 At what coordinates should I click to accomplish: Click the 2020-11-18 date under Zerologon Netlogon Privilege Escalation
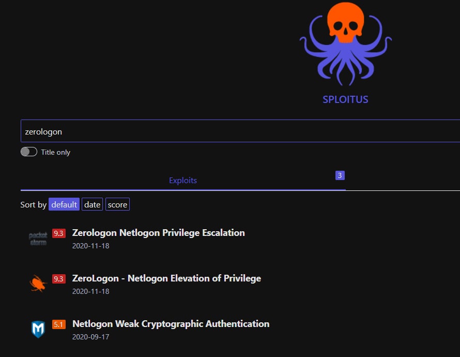(90, 246)
